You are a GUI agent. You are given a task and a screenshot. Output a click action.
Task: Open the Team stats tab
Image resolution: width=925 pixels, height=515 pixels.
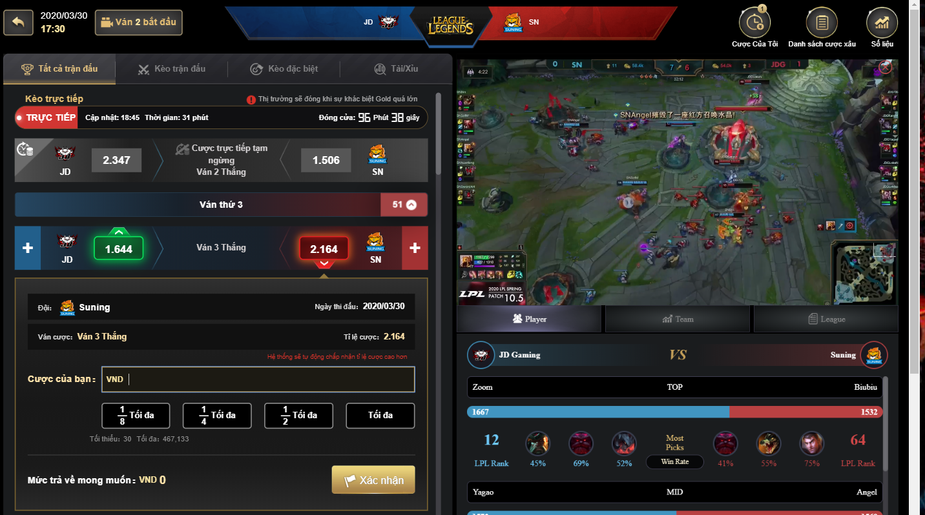coord(678,319)
